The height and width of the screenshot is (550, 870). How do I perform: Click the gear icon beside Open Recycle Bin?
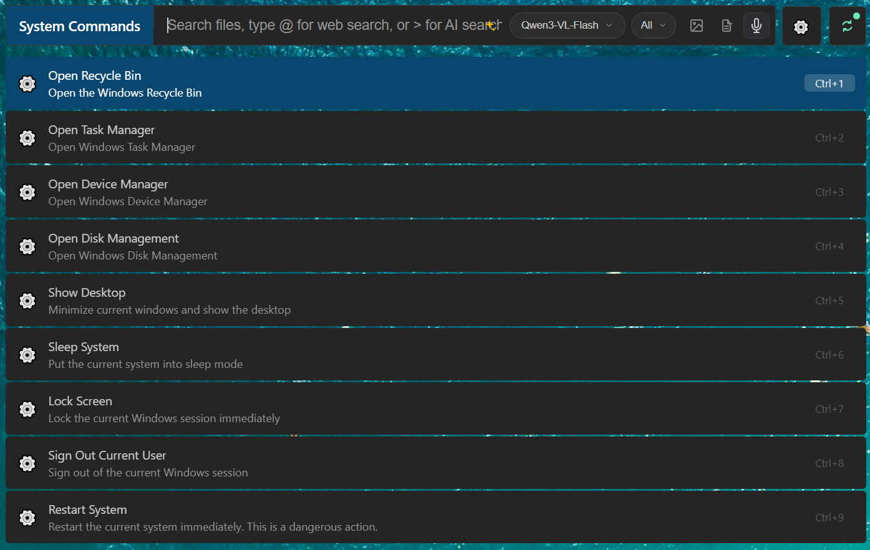[x=27, y=84]
